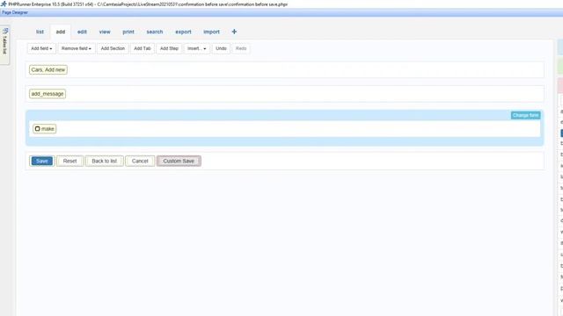This screenshot has height=316, width=563.
Task: Add a new page with plus icon
Action: (234, 32)
